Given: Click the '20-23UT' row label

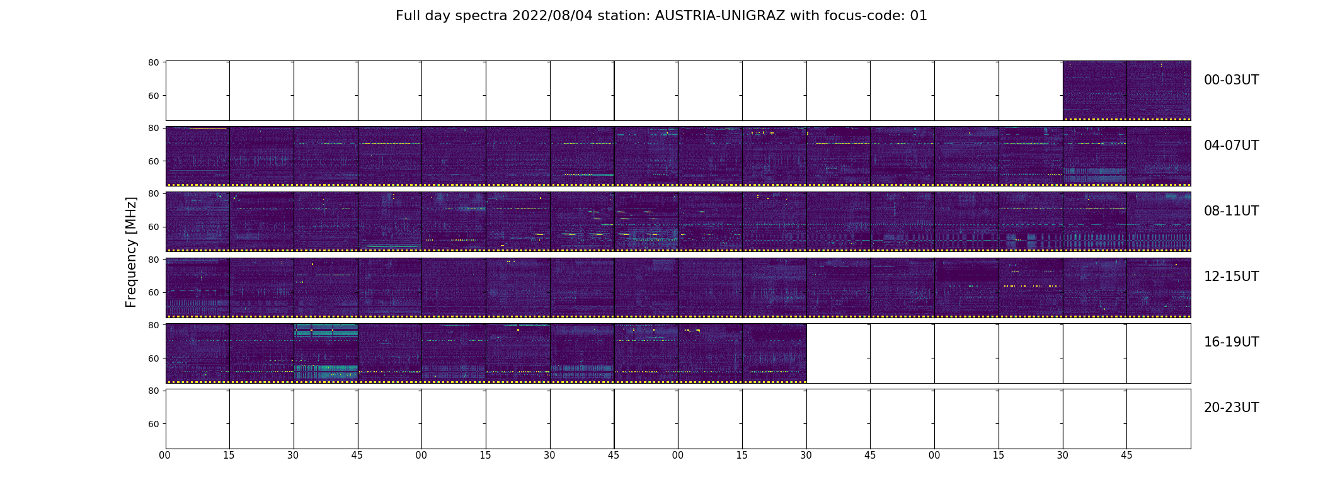Looking at the screenshot, I should point(1231,408).
